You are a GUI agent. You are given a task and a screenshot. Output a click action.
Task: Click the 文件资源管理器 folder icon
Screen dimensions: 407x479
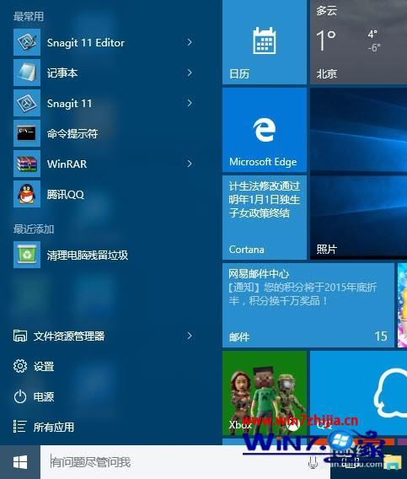click(x=20, y=336)
